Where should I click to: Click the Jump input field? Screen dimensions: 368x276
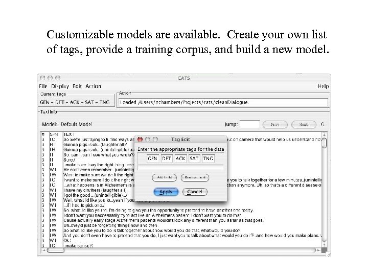click(249, 124)
